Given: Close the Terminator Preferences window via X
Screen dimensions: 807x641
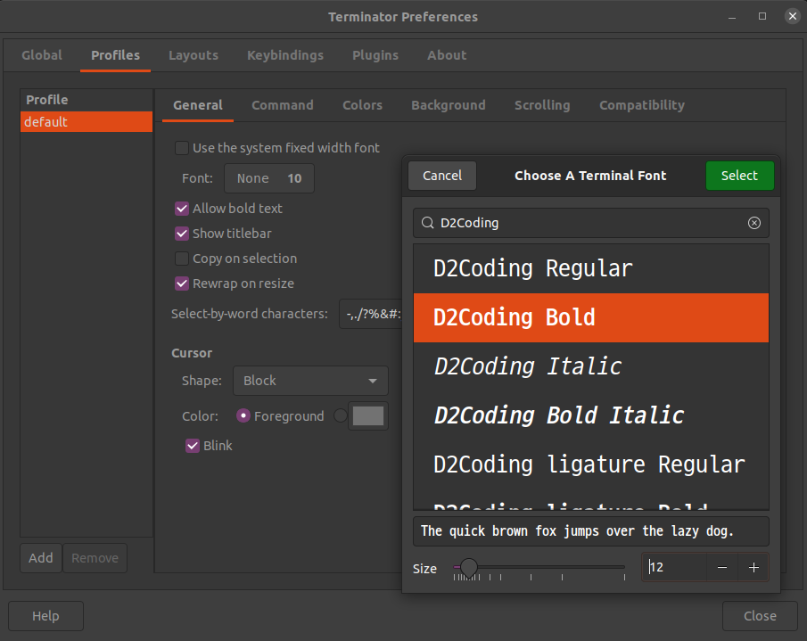Looking at the screenshot, I should [793, 16].
